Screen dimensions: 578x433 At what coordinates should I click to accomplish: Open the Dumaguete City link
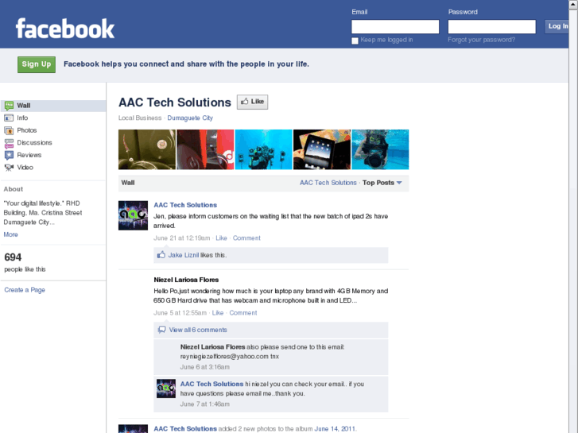point(190,118)
